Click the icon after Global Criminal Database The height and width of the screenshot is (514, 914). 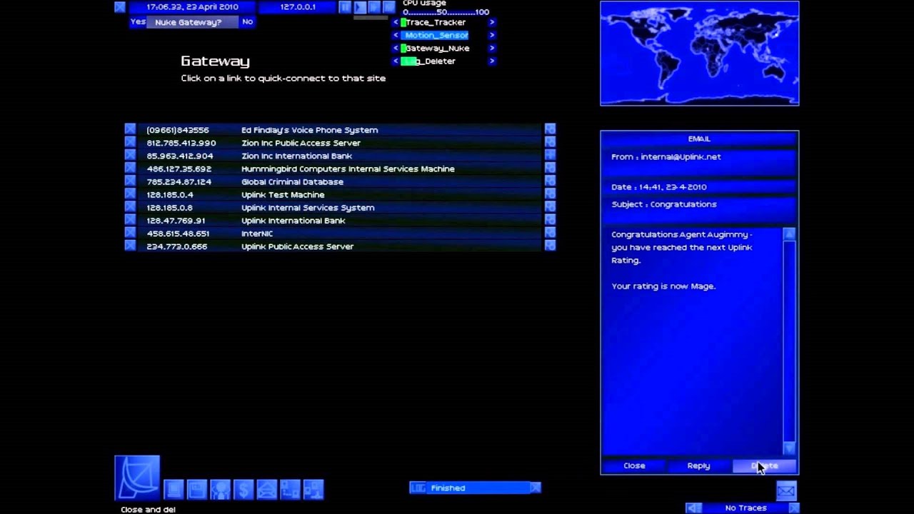[x=550, y=181]
